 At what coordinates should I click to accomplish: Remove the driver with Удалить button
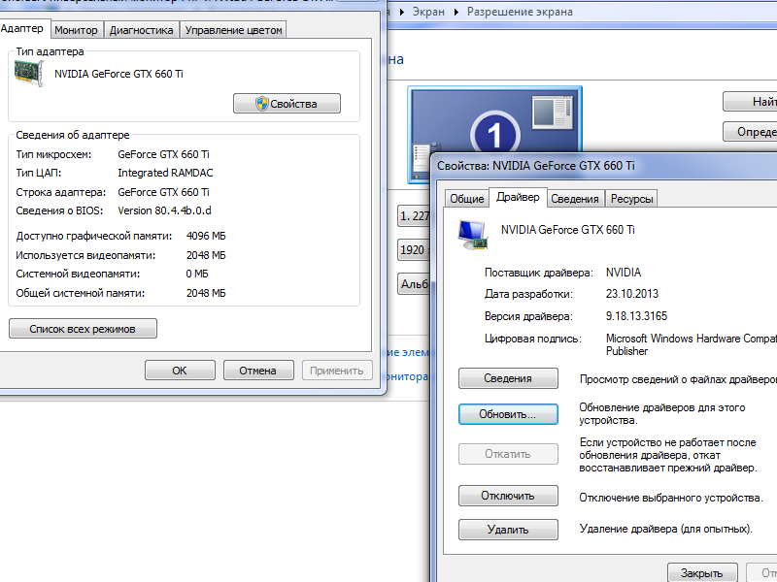(508, 530)
